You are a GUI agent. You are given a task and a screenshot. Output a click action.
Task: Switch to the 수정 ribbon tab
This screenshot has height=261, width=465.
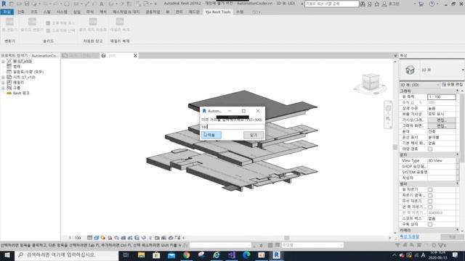pyautogui.click(x=240, y=12)
